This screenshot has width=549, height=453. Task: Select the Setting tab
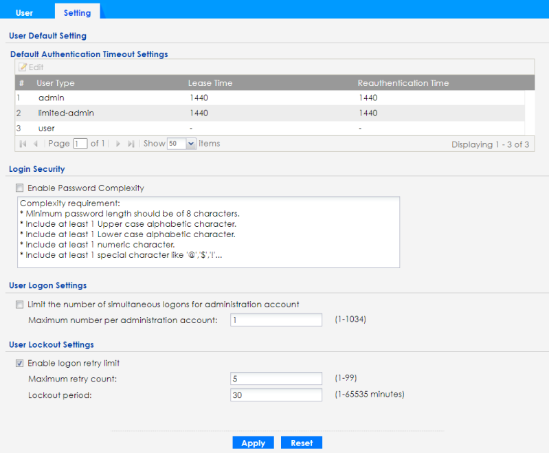(x=77, y=12)
